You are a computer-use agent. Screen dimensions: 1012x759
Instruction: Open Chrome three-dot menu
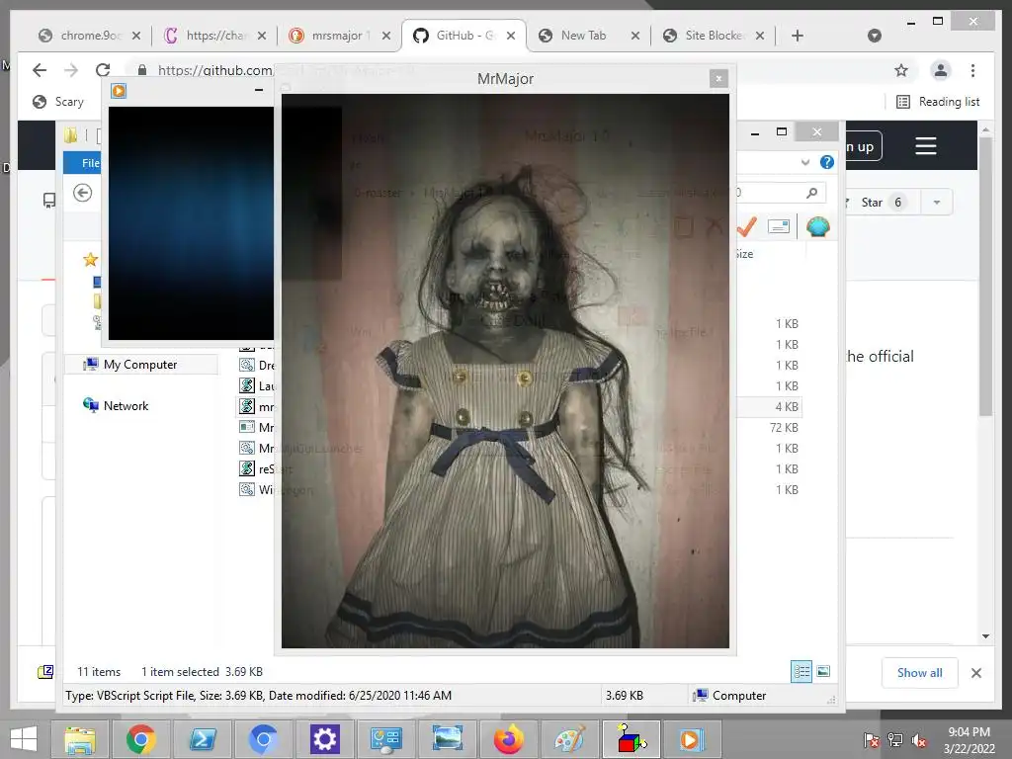pyautogui.click(x=972, y=70)
